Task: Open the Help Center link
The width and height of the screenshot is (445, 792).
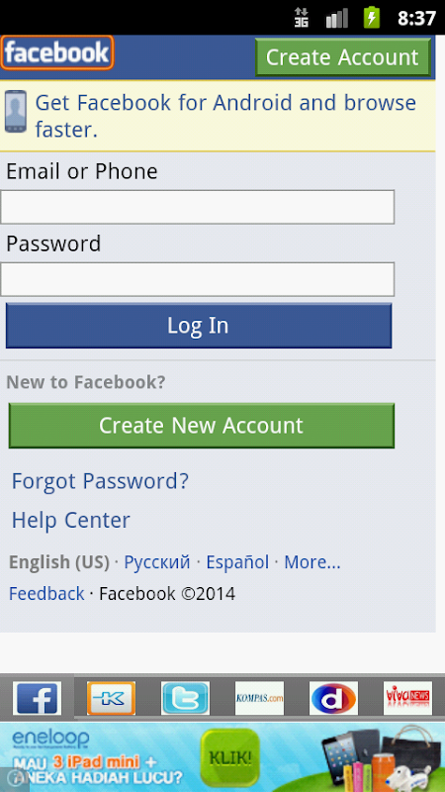Action: [70, 521]
